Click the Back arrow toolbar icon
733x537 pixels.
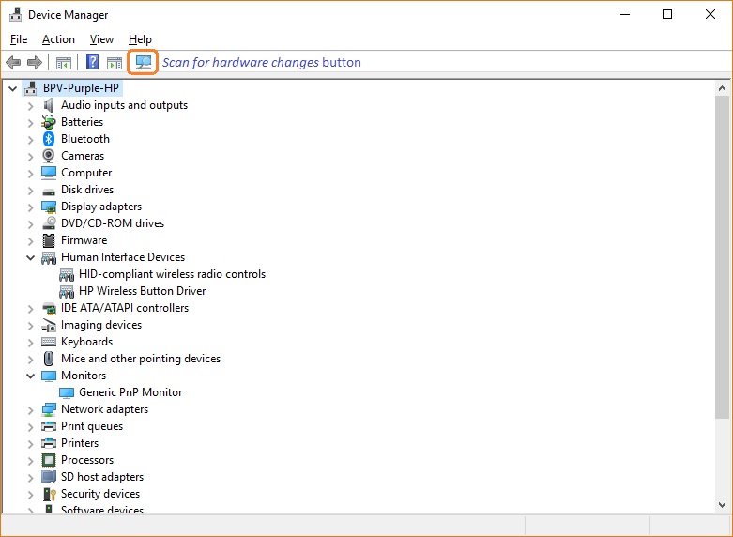coord(13,62)
